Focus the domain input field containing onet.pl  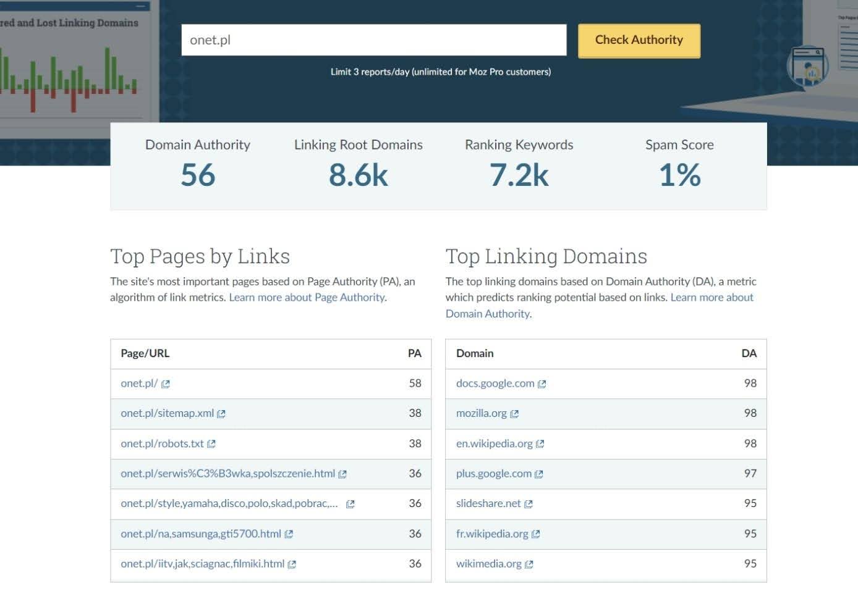pos(373,40)
